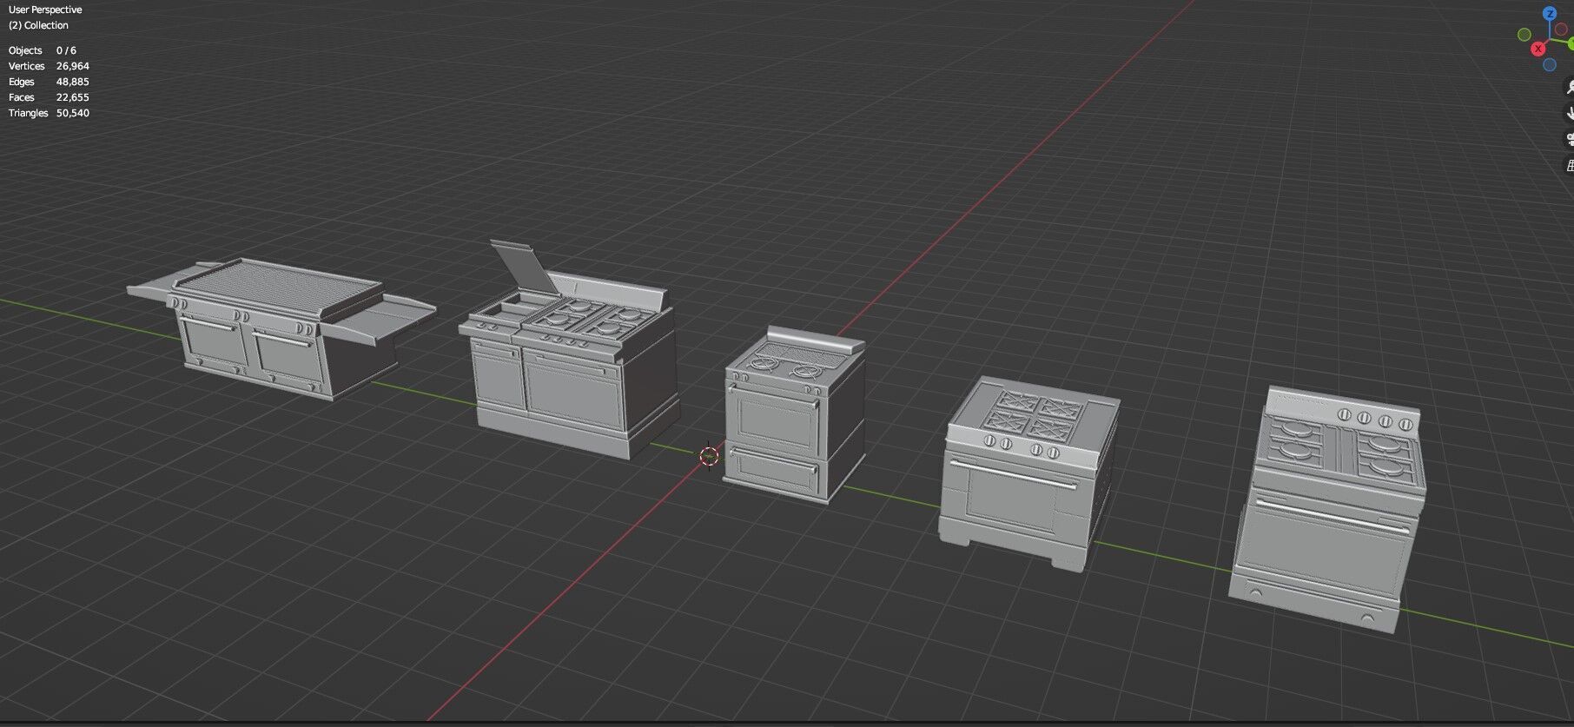
Task: Click the red X axis gizmo handle
Action: (x=1538, y=49)
